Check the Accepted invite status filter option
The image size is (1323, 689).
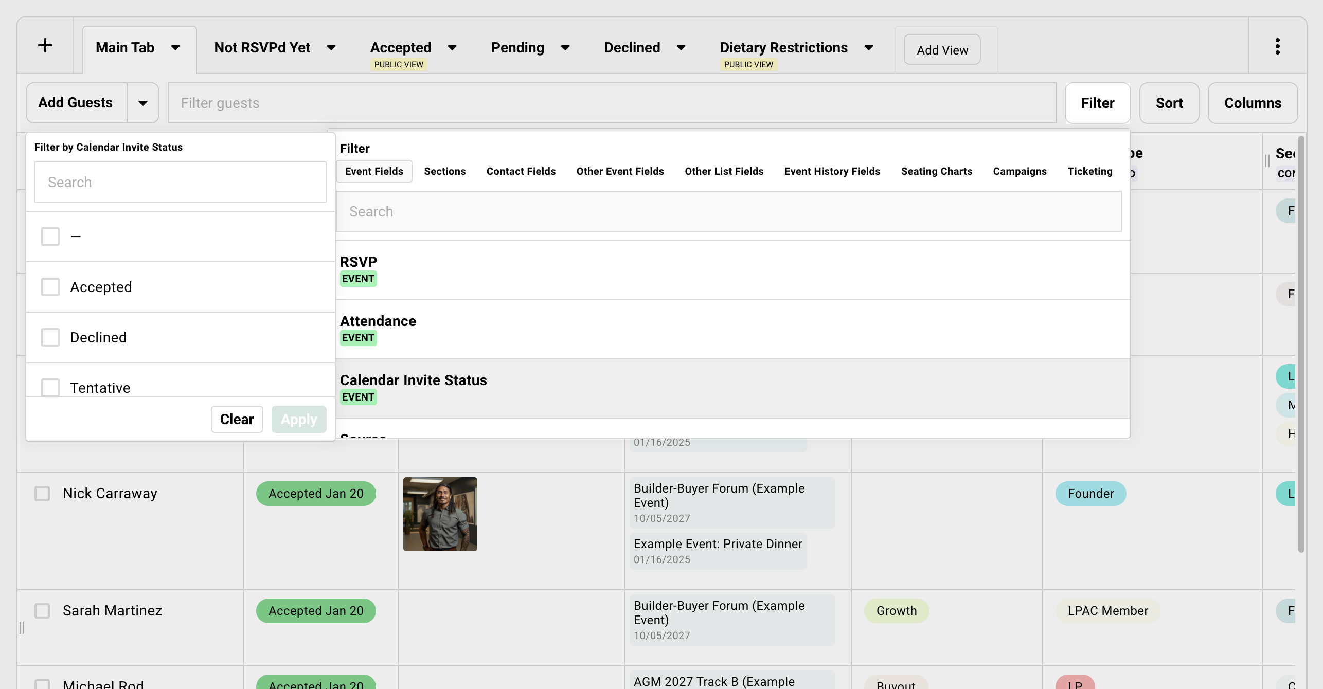click(50, 286)
